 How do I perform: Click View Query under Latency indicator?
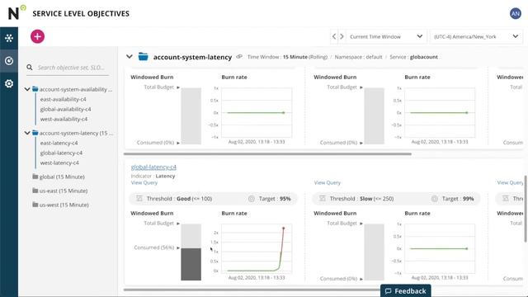(144, 182)
